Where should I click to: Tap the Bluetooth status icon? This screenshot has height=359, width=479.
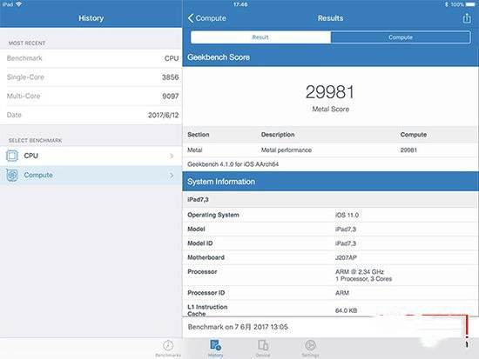pos(446,4)
